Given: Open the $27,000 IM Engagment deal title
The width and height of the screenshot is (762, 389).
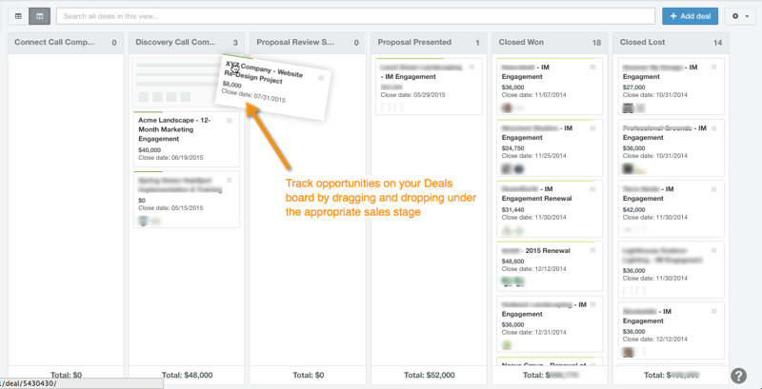Looking at the screenshot, I should (660, 71).
